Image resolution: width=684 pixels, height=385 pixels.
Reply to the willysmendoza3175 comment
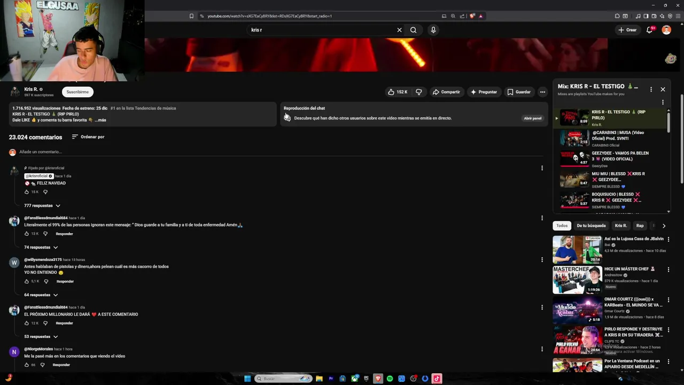point(65,281)
